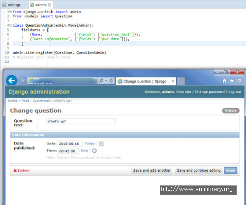
Task: Refresh the page with reload icon
Action: tap(111, 81)
